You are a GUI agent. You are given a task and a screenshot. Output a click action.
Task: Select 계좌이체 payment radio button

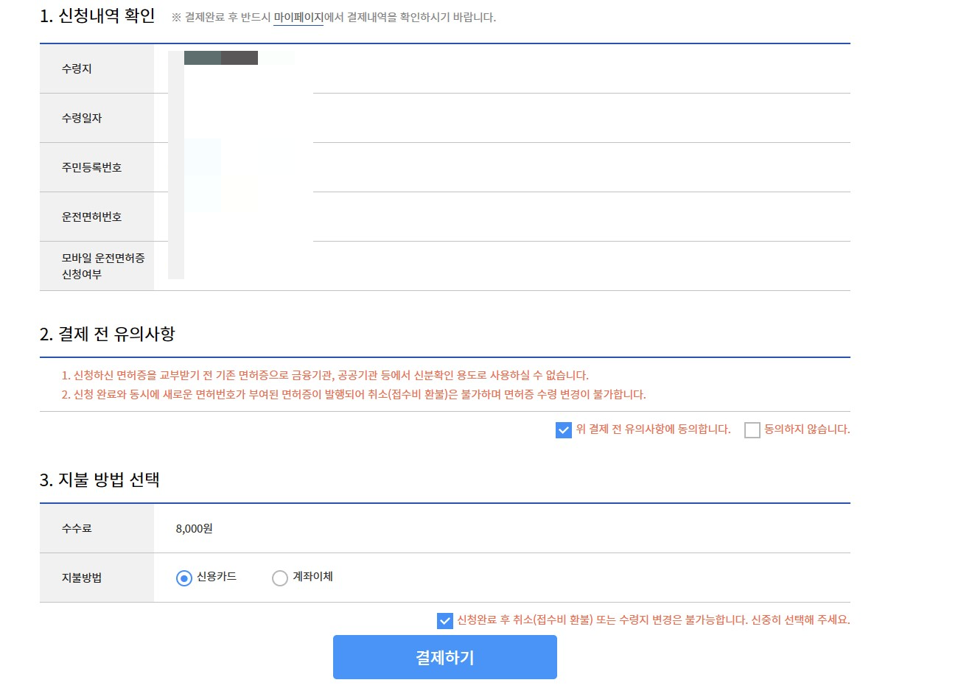(x=280, y=578)
